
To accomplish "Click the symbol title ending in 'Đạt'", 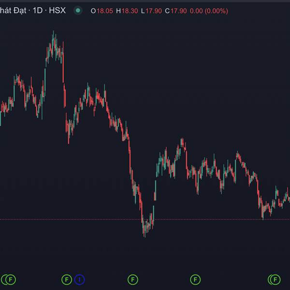I will pyautogui.click(x=13, y=11).
